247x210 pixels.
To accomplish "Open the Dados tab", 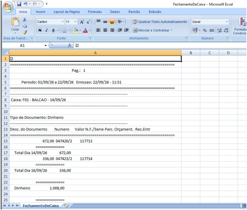I will 115,12.
